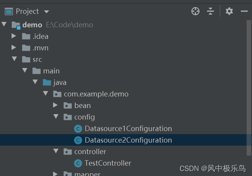The width and height of the screenshot is (252, 176).
Task: Click the main folder icon
Action: point(37,71)
